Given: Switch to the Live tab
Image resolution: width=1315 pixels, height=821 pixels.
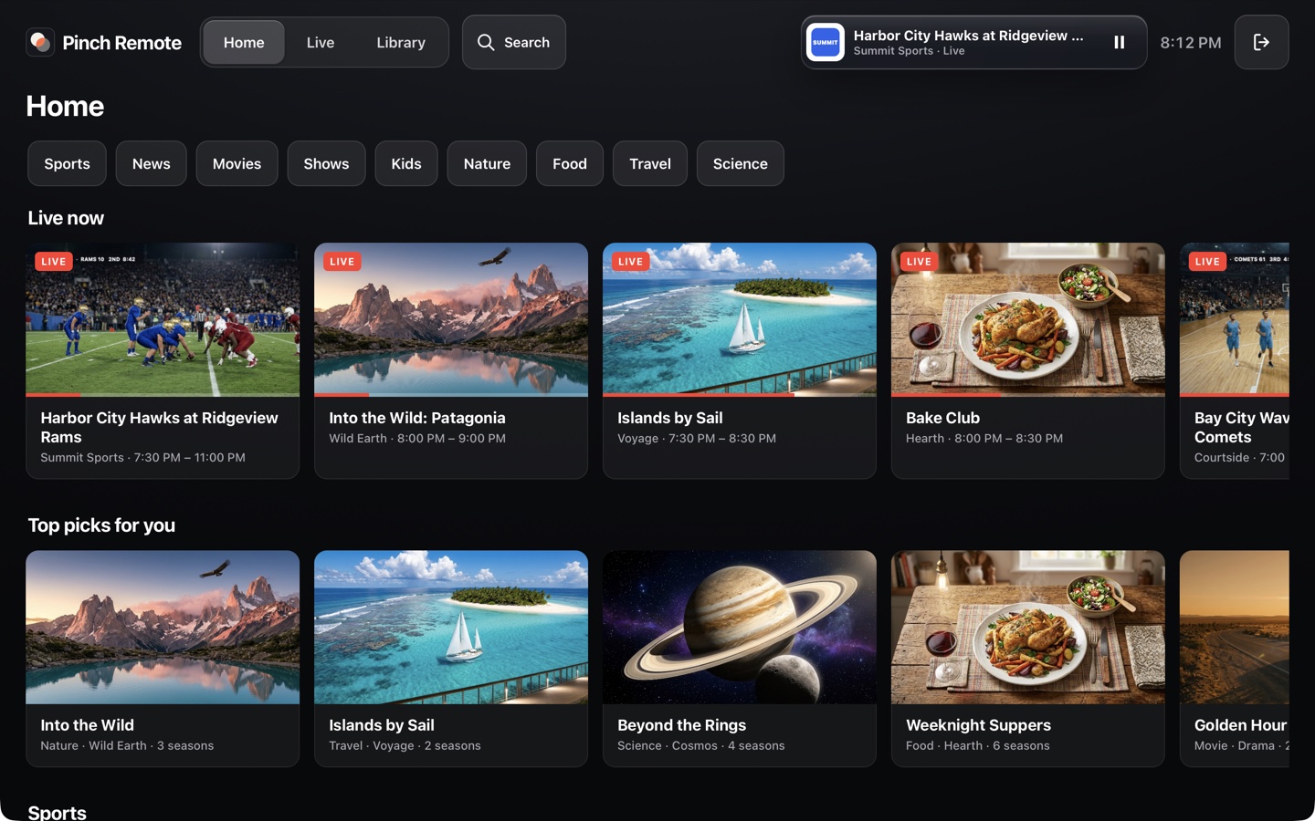Looking at the screenshot, I should pos(321,42).
